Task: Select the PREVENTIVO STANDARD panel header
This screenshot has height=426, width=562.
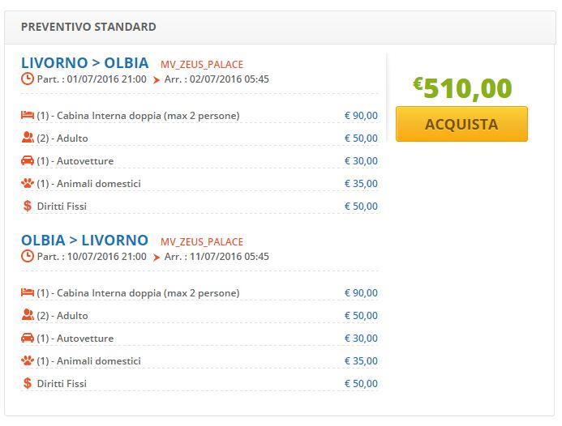Action: pyautogui.click(x=280, y=28)
